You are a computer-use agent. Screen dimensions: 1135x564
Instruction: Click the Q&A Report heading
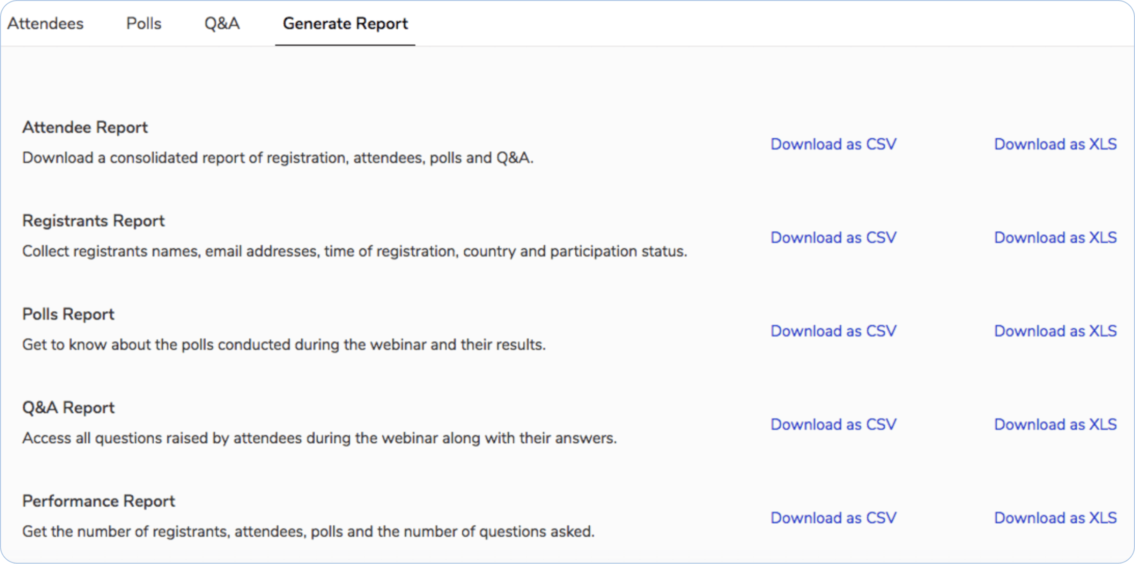point(68,408)
